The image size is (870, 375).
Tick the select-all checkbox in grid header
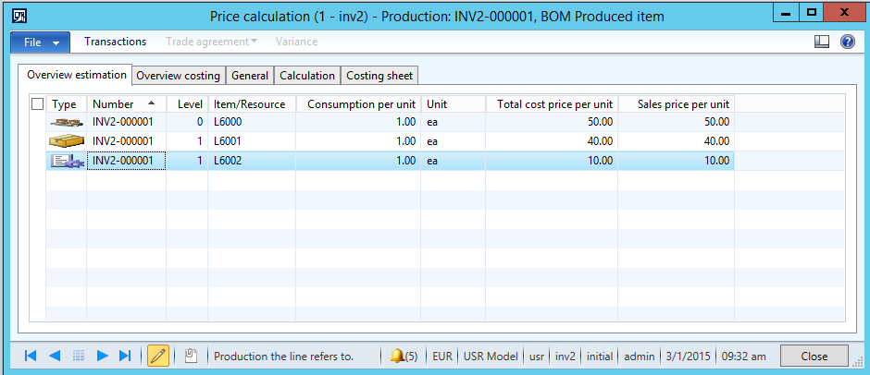(x=37, y=104)
